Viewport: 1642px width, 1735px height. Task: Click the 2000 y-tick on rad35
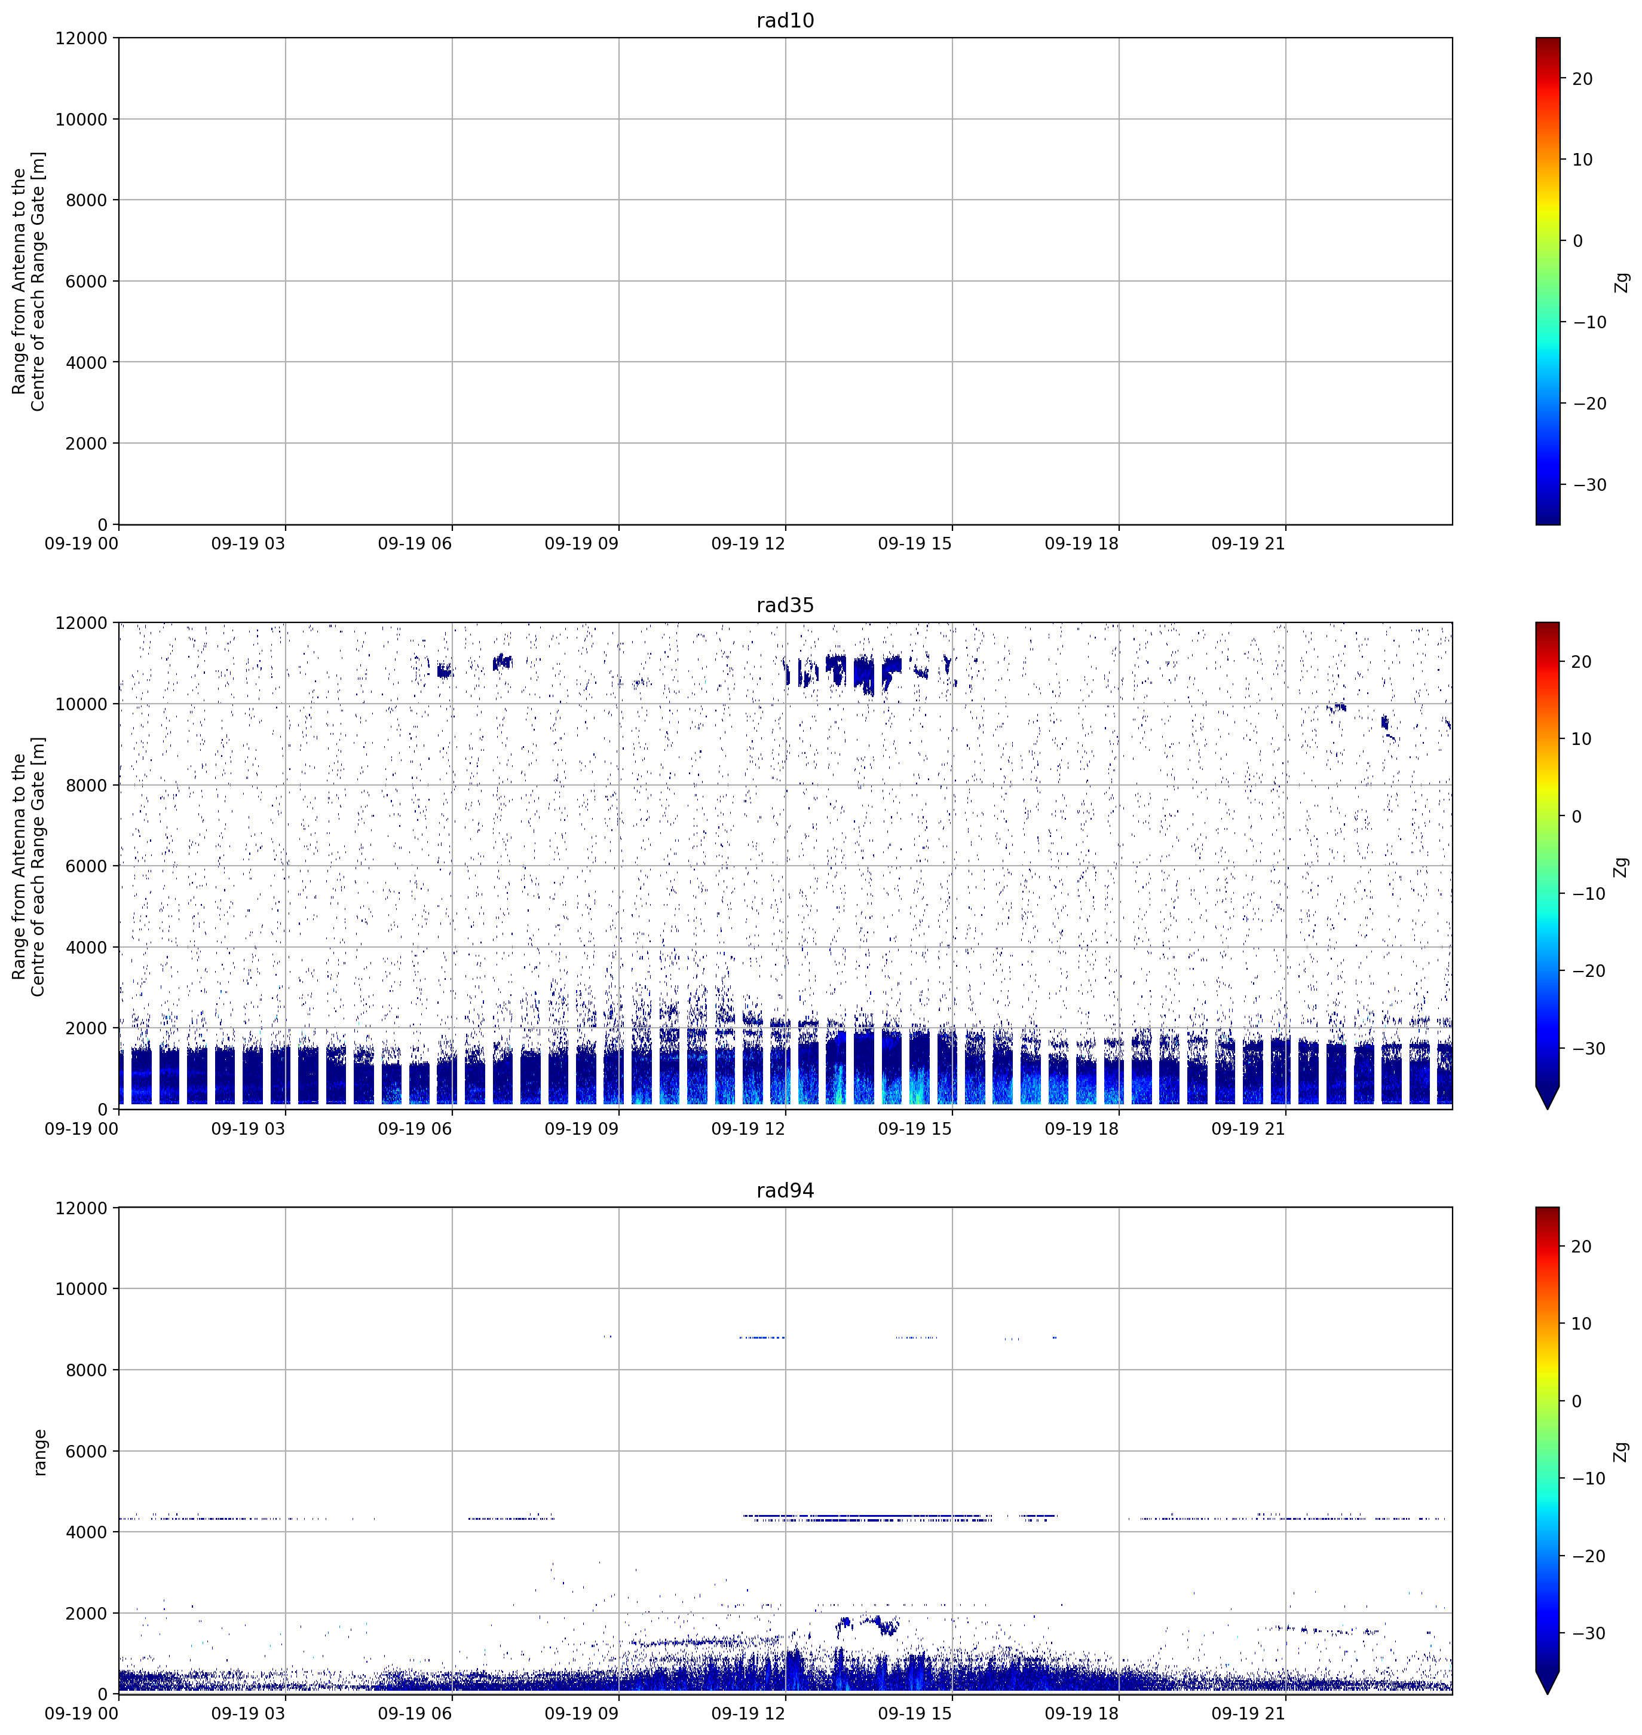click(87, 1029)
